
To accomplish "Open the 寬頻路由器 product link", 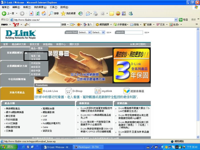I will click(x=48, y=108).
